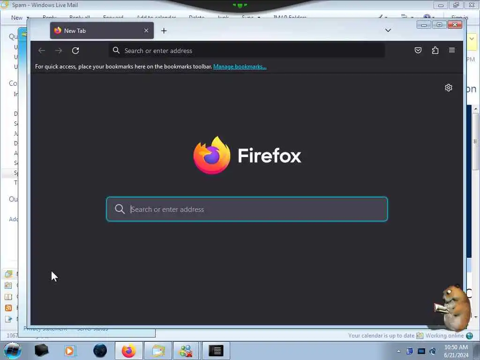Open media player icon on taskbar
Image resolution: width=480 pixels, height=360 pixels.
[70, 351]
